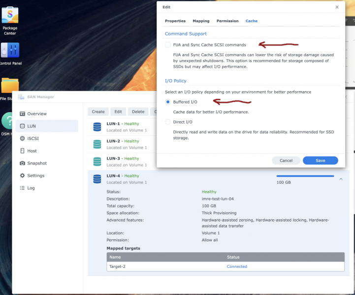
Task: Open DSM Help desktop icon
Action: pyautogui.click(x=6, y=121)
